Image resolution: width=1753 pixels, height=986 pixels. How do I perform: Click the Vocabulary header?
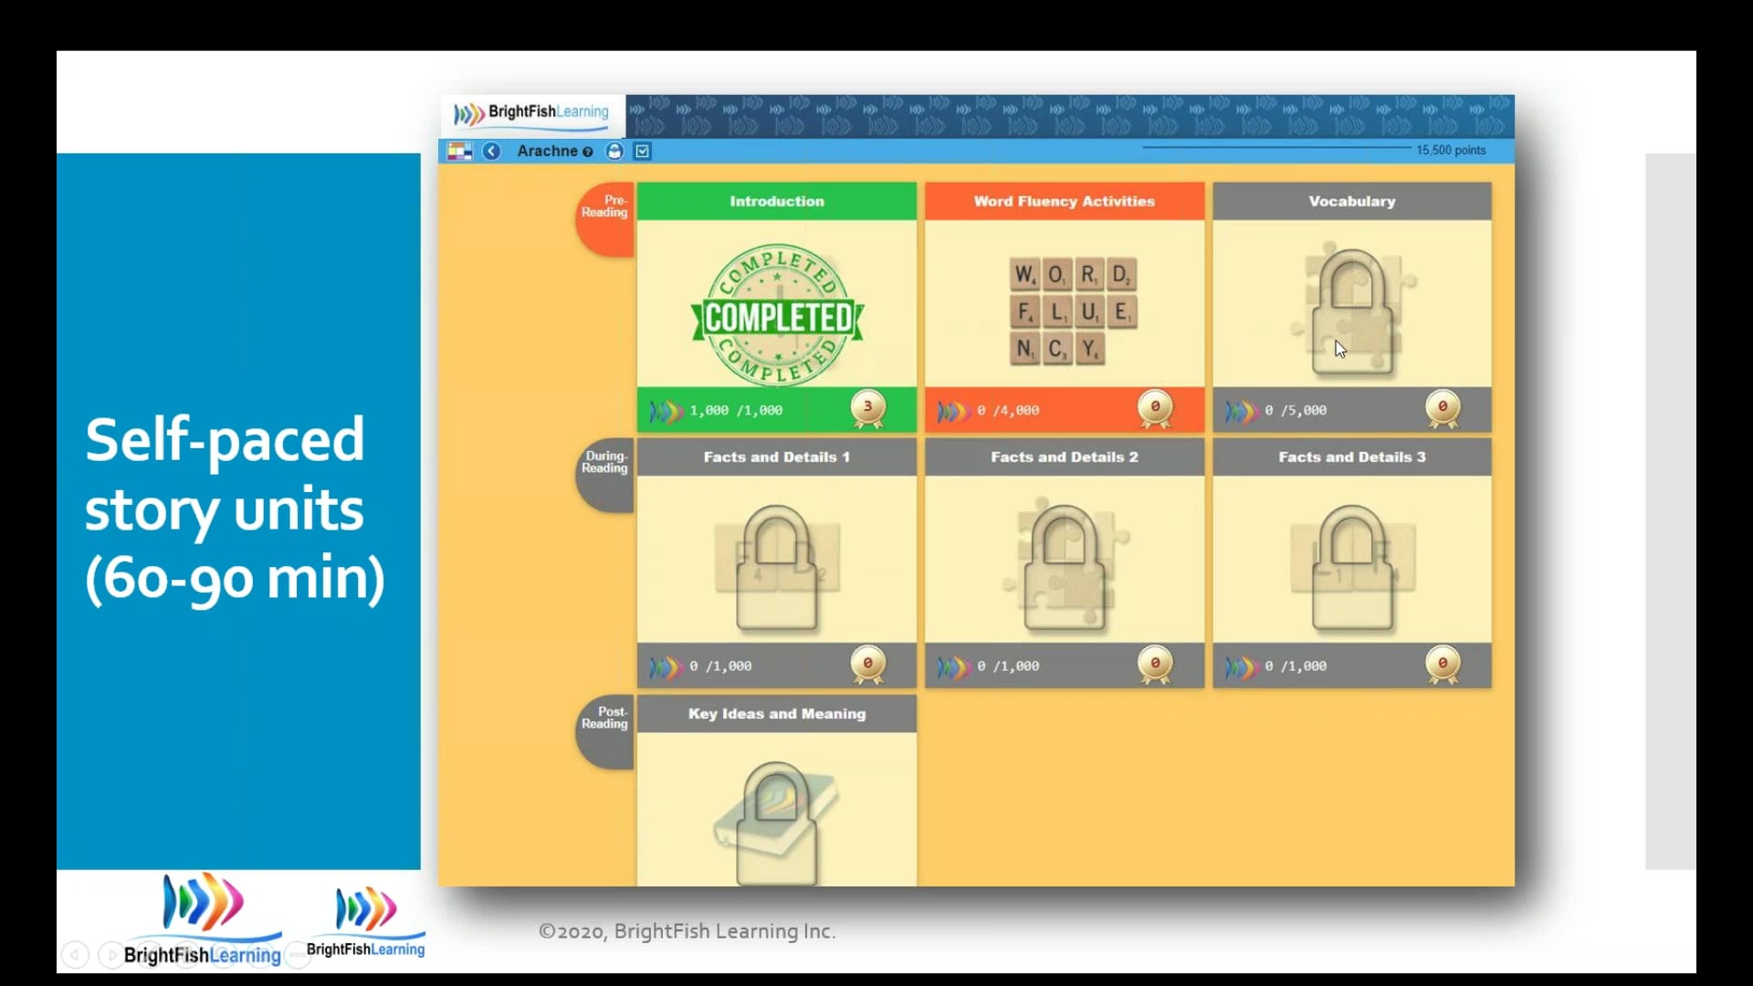pos(1352,201)
